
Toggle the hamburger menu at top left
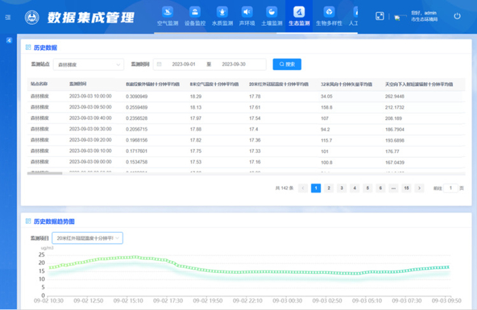8,17
